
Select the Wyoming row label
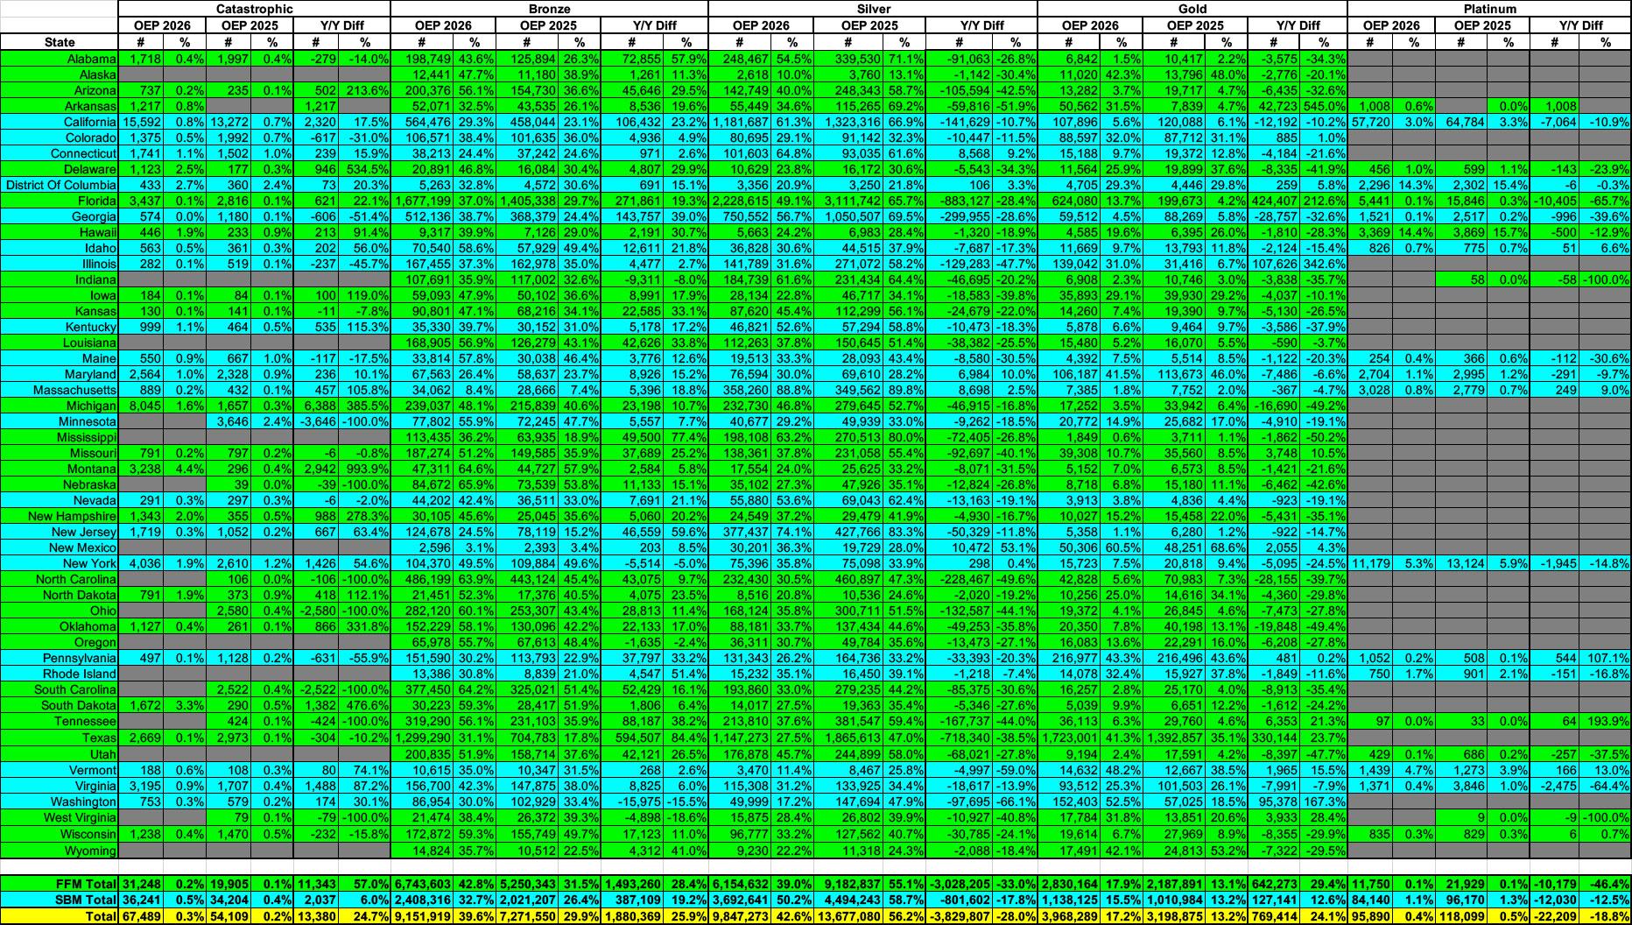pyautogui.click(x=91, y=851)
